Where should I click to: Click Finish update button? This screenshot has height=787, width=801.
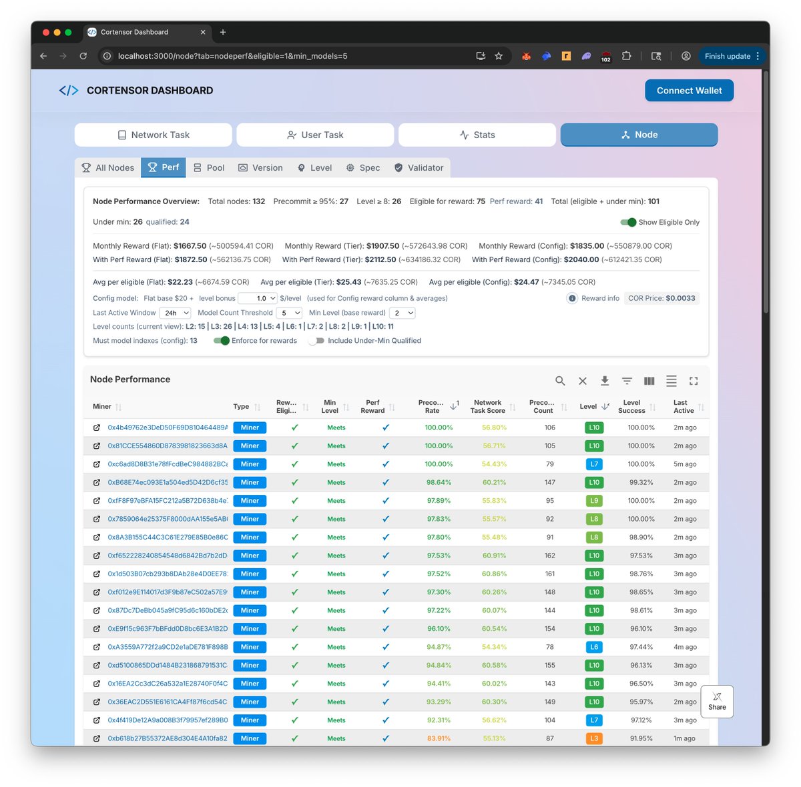732,56
